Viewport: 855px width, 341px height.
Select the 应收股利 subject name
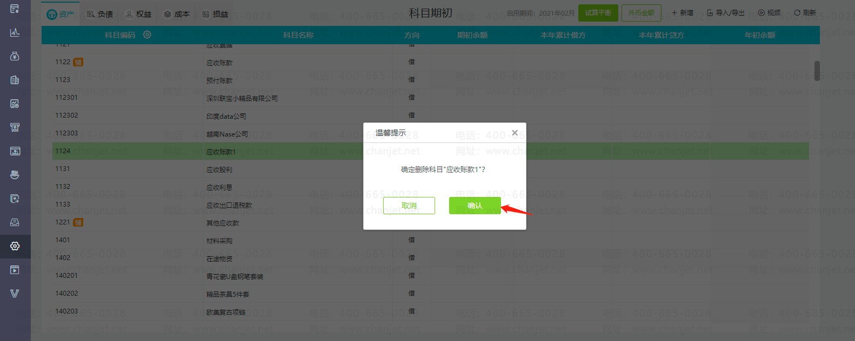pyautogui.click(x=219, y=169)
